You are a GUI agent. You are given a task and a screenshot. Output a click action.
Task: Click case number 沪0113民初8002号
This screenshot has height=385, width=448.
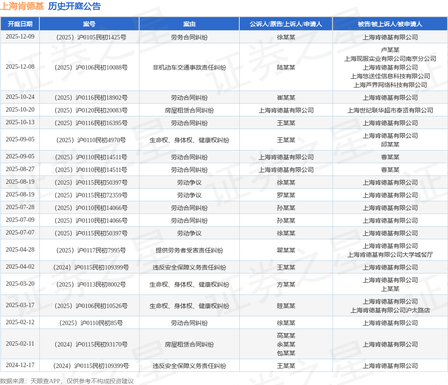coord(91,284)
